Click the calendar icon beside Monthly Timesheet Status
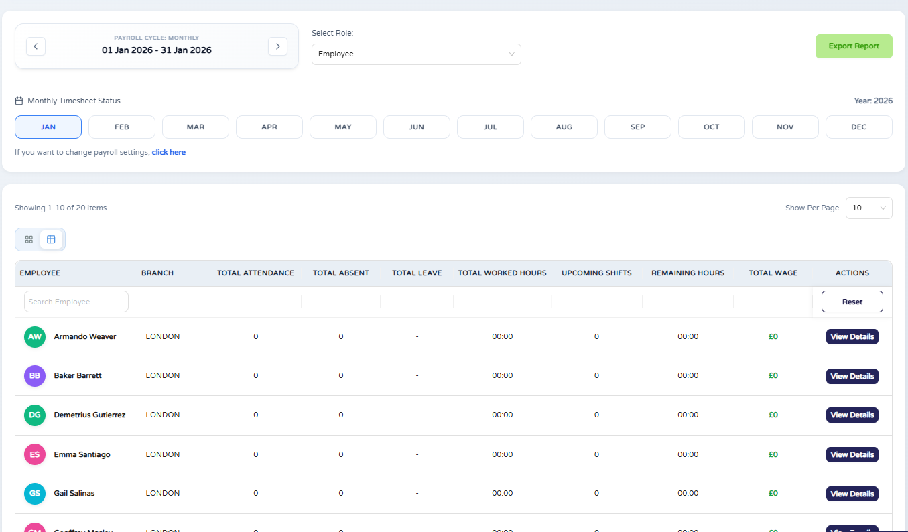This screenshot has width=908, height=532. (19, 101)
